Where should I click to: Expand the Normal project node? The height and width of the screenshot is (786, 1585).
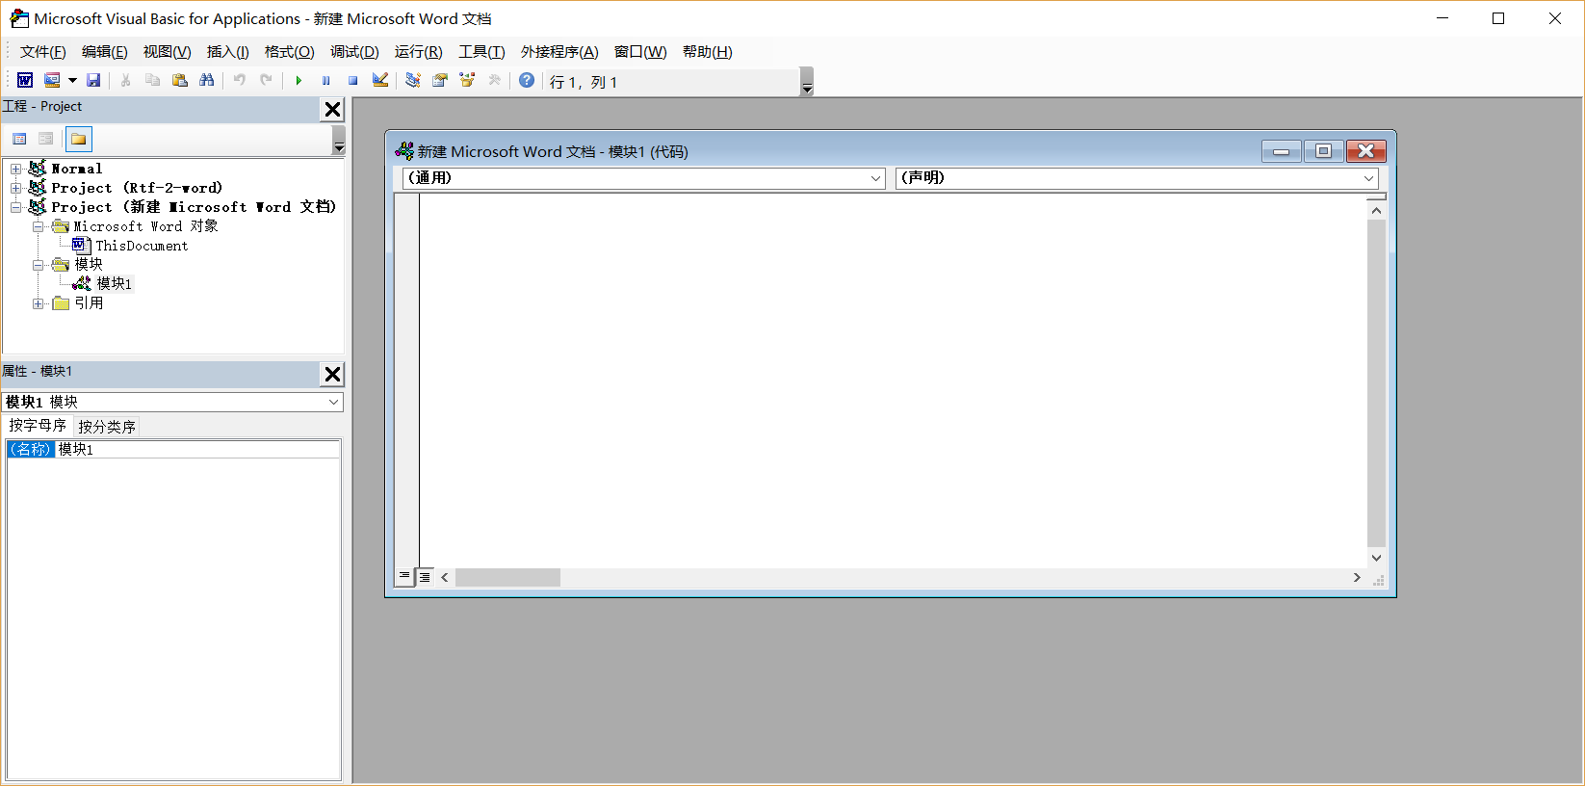[15, 169]
